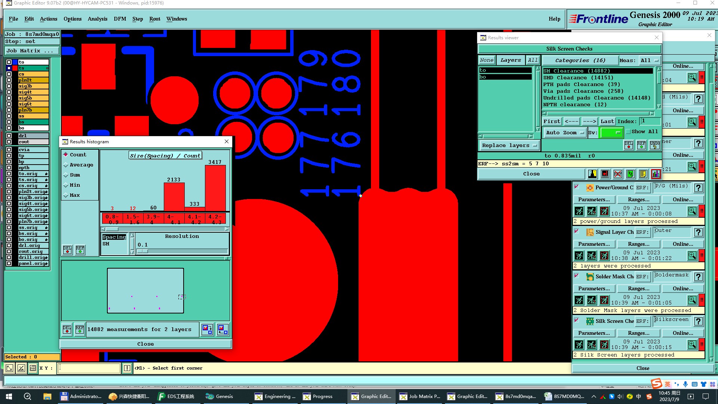Click the magnifier icon for Silk Screen Checks
This screenshot has height=404, width=718.
pyautogui.click(x=692, y=345)
